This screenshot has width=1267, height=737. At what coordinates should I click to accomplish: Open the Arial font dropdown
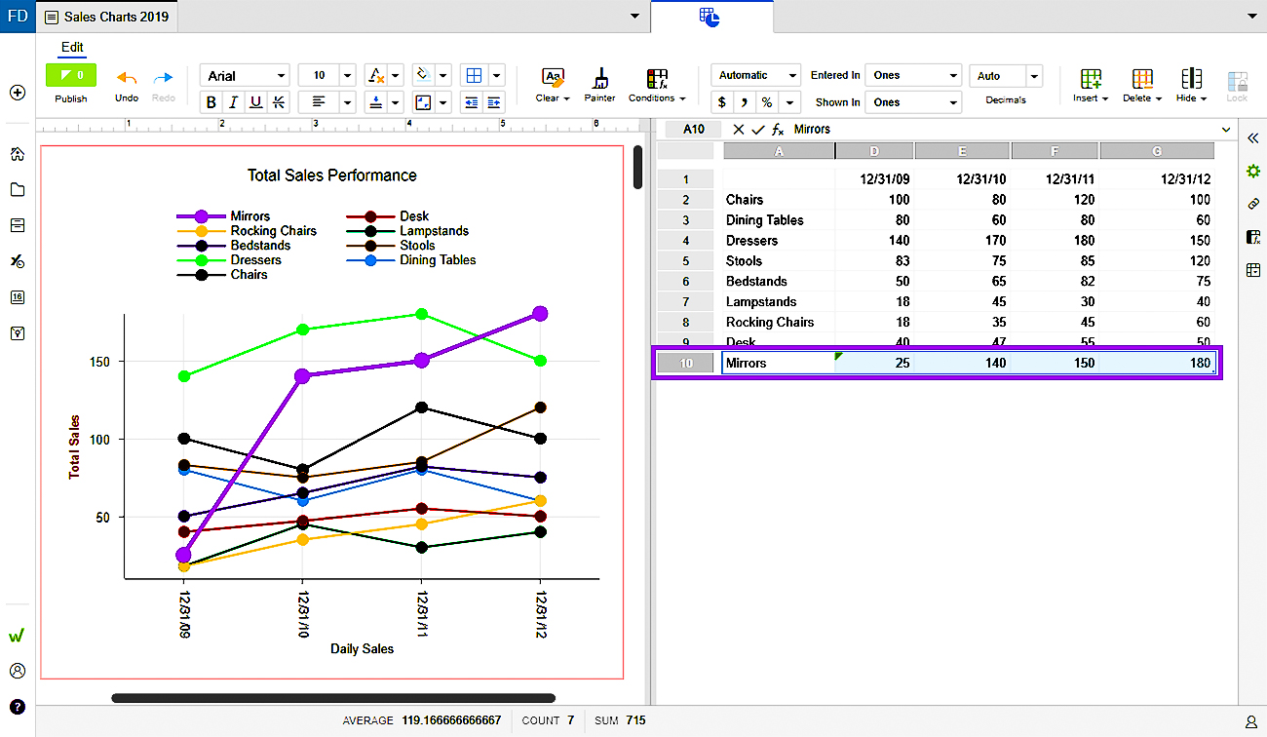(x=246, y=75)
